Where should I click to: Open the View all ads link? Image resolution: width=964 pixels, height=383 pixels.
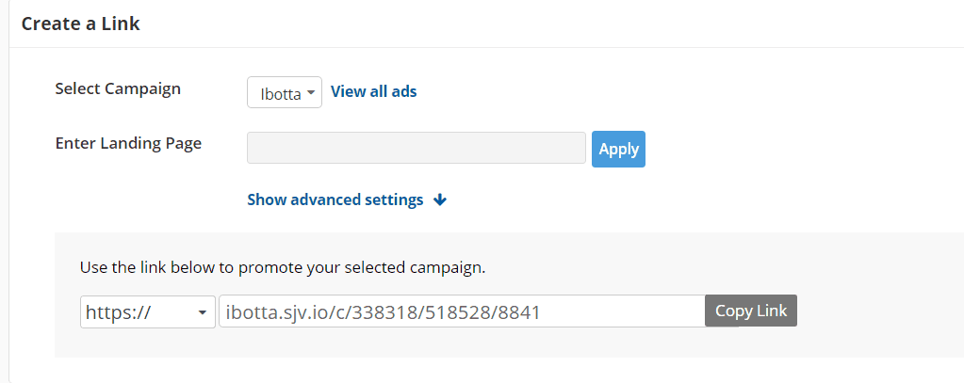click(374, 91)
